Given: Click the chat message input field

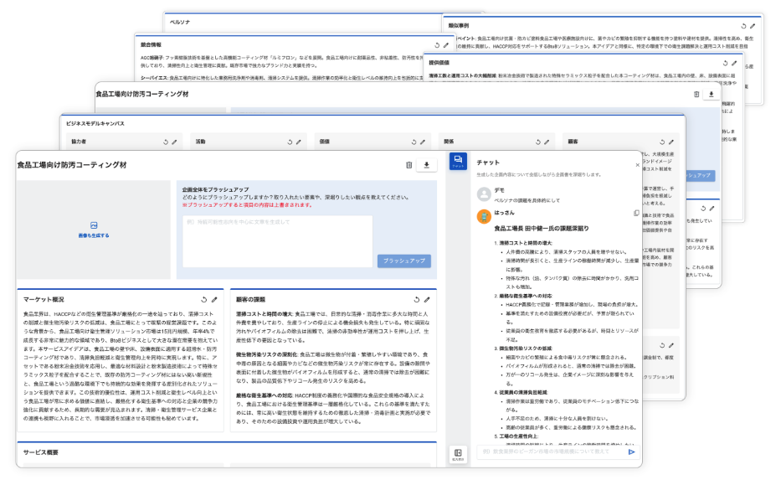Looking at the screenshot, I should coord(551,452).
